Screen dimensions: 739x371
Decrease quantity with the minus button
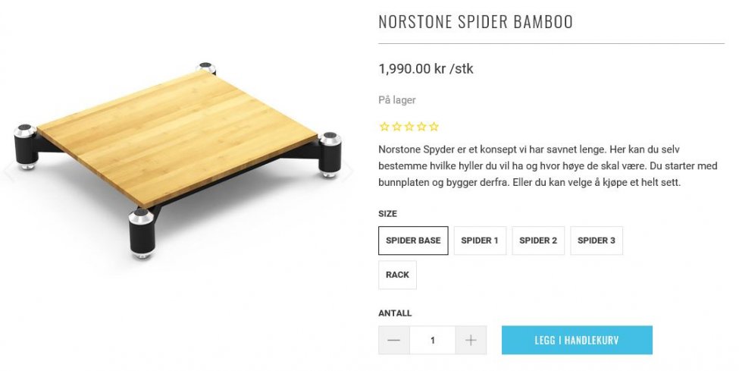tap(393, 340)
